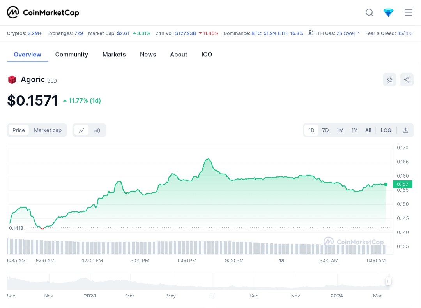Open the About tab

[179, 55]
